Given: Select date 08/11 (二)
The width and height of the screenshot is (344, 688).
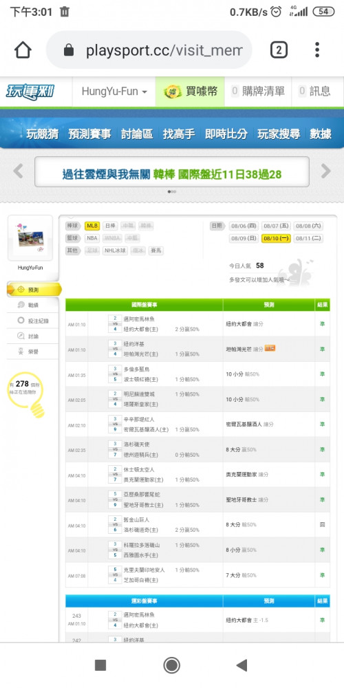Looking at the screenshot, I should pos(309,238).
